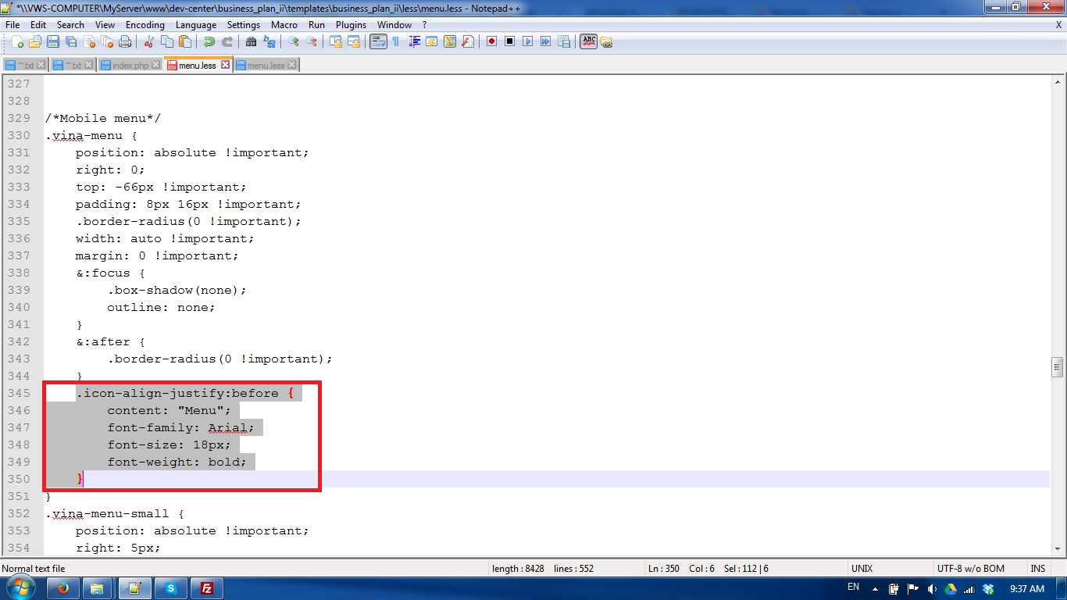
Task: Click the Cut scissors icon
Action: pos(149,41)
